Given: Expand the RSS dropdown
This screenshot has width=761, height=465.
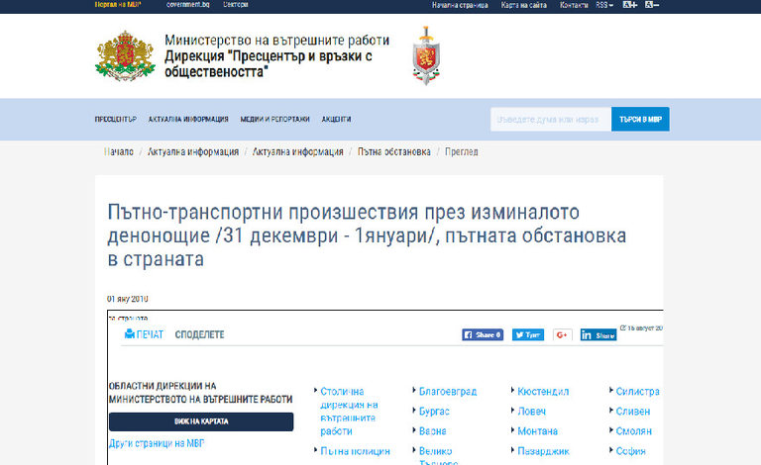Looking at the screenshot, I should (603, 5).
